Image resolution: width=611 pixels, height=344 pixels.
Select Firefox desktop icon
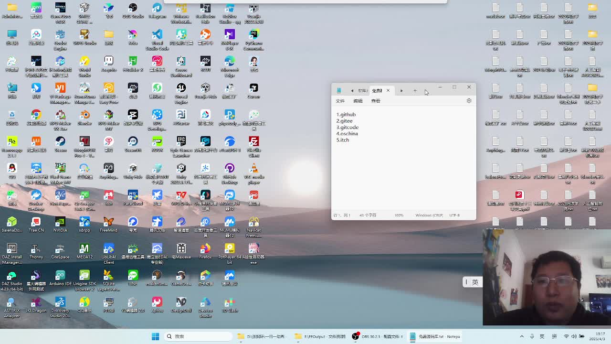(x=205, y=252)
